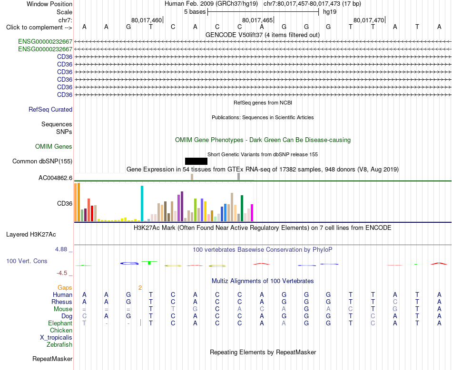This screenshot has height=370, width=452.
Task: Select the magenta bar in CD36 expression chart
Action: (x=252, y=213)
